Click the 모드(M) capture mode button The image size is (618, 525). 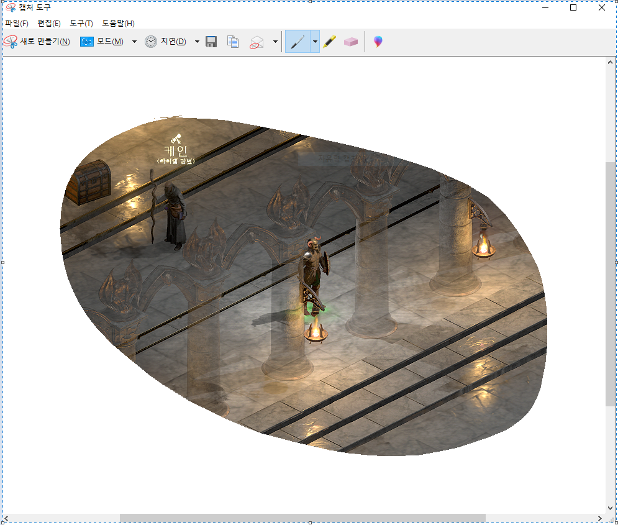(x=102, y=42)
